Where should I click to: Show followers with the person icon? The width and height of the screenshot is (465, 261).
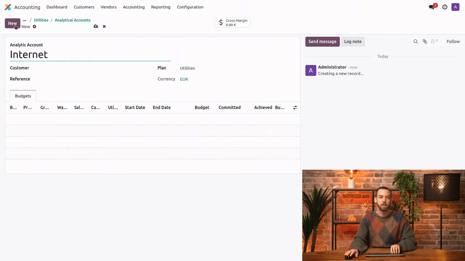[x=434, y=42]
